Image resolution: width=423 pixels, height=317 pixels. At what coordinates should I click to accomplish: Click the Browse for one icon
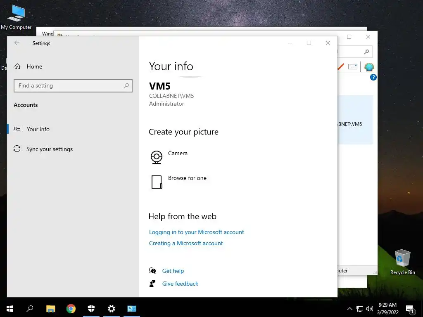[157, 182]
